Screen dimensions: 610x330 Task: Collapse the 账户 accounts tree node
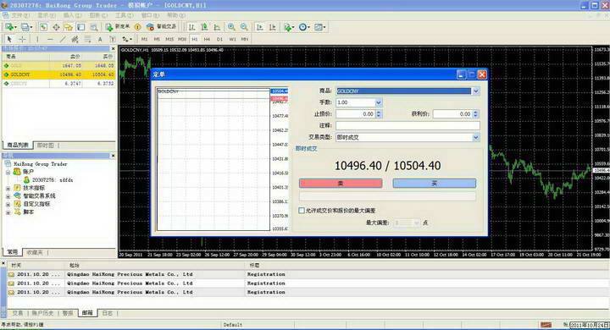(8, 172)
